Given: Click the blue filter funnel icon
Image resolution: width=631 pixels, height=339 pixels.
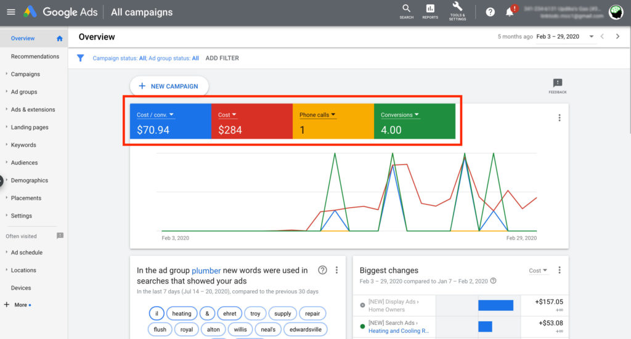Looking at the screenshot, I should pyautogui.click(x=81, y=58).
